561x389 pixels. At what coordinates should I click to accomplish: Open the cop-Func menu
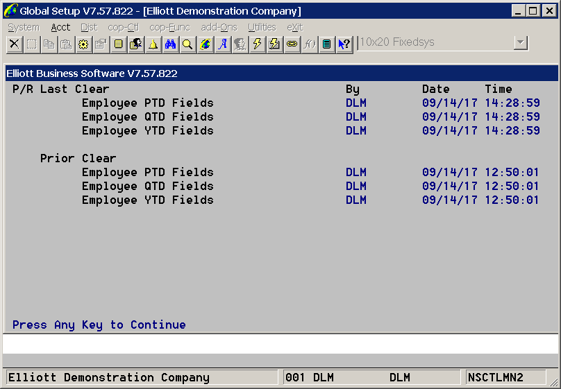click(x=169, y=28)
